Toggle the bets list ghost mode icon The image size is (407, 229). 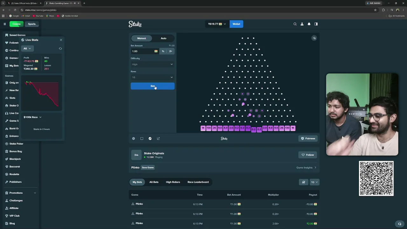pos(304,182)
